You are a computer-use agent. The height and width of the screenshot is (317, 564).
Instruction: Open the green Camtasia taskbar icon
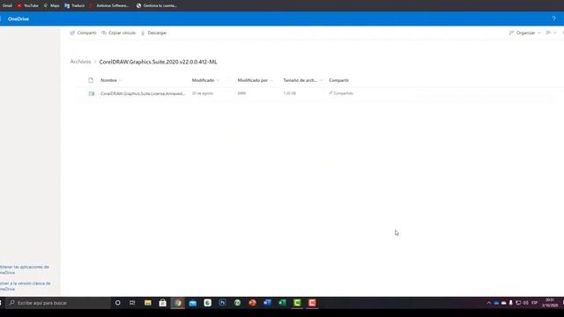pyautogui.click(x=297, y=303)
